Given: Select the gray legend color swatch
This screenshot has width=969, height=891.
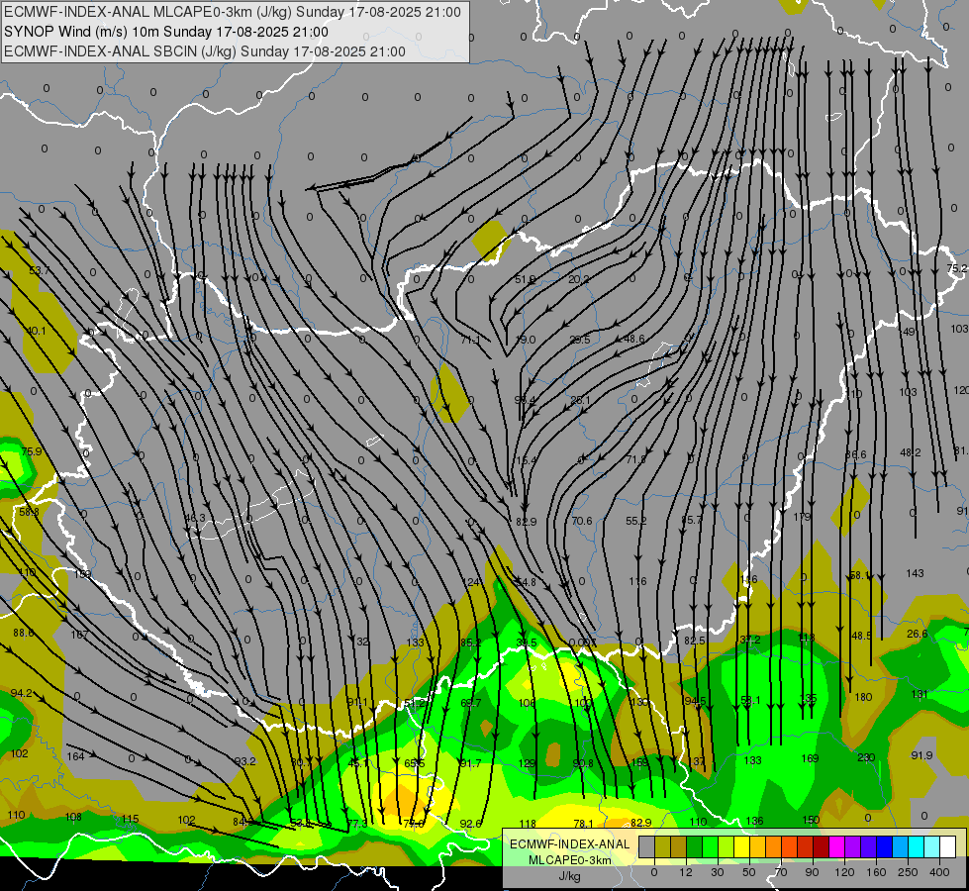Looking at the screenshot, I should (646, 847).
